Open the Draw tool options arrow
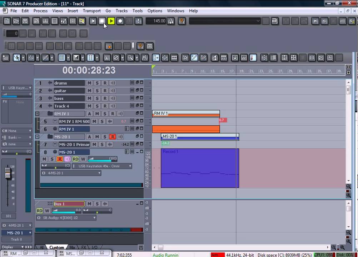Screen dimensions: 358x257 pos(52,58)
